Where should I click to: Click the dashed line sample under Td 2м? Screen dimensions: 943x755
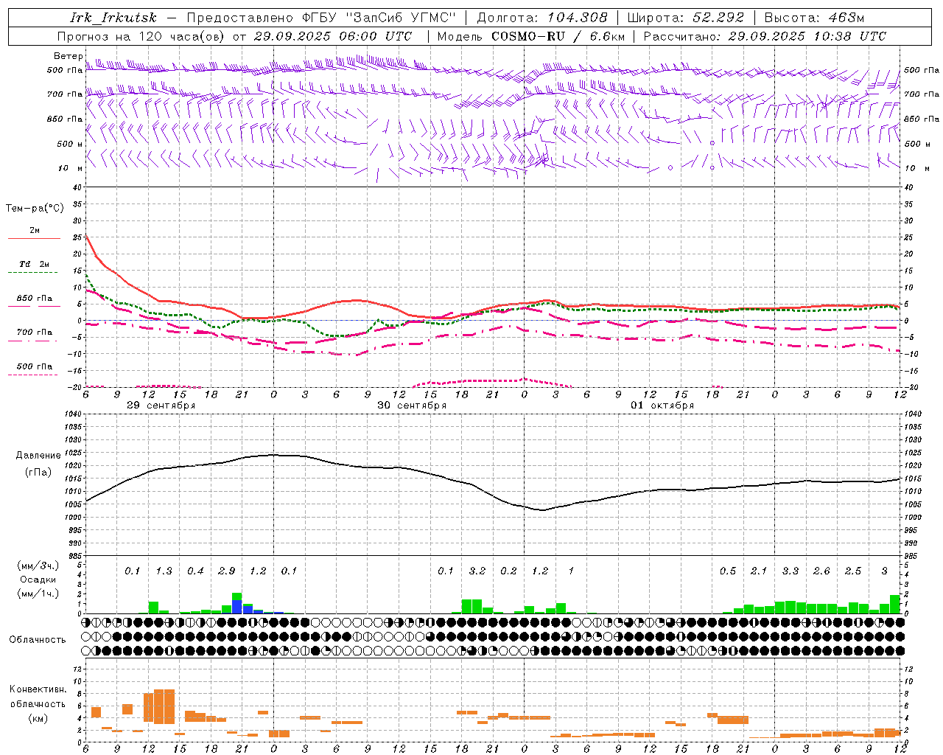[32, 273]
